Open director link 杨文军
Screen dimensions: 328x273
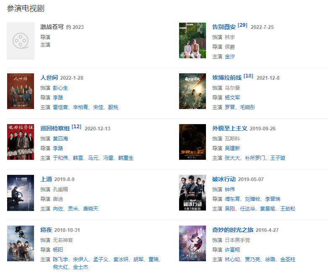pos(232,98)
